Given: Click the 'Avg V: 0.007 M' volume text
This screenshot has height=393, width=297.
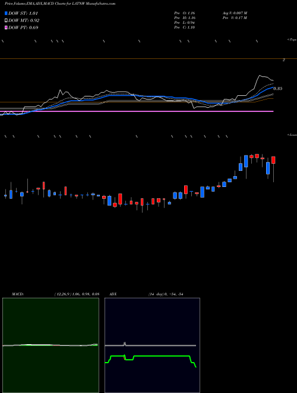Looking at the screenshot, I should [x=235, y=13].
